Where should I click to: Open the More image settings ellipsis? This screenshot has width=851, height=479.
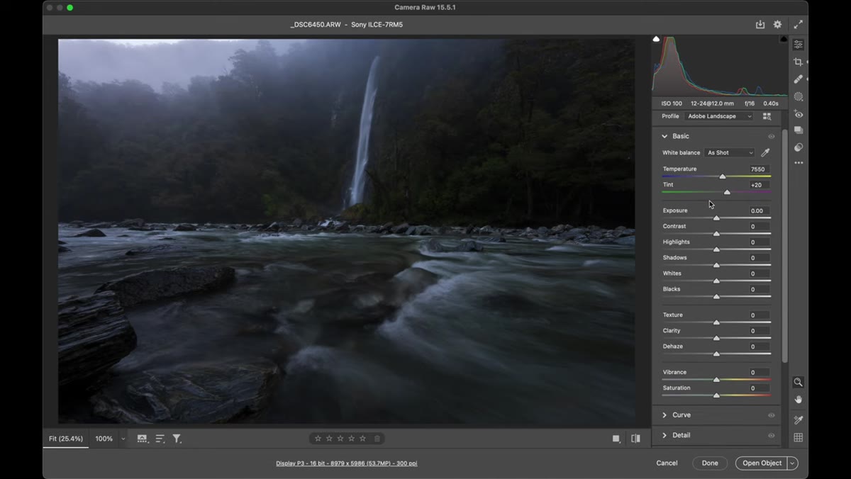pos(799,163)
